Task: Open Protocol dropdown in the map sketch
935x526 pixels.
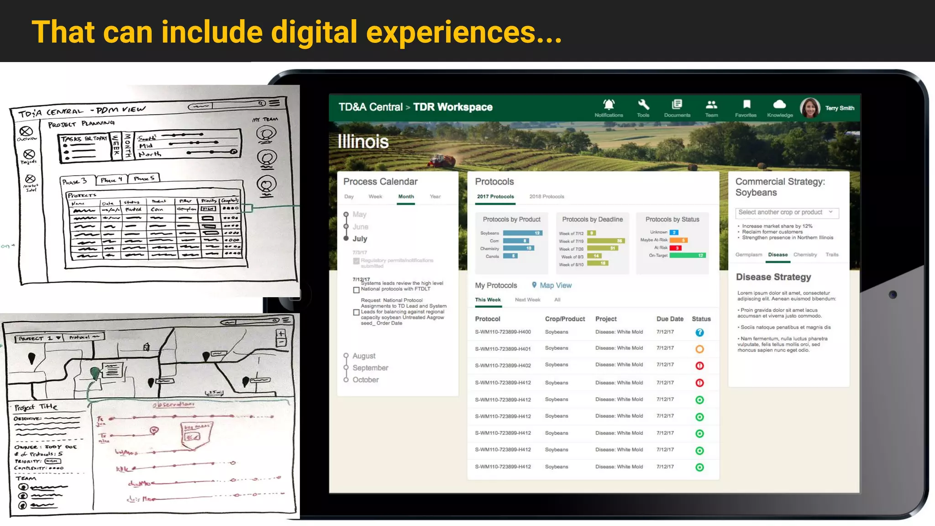Action: click(84, 337)
